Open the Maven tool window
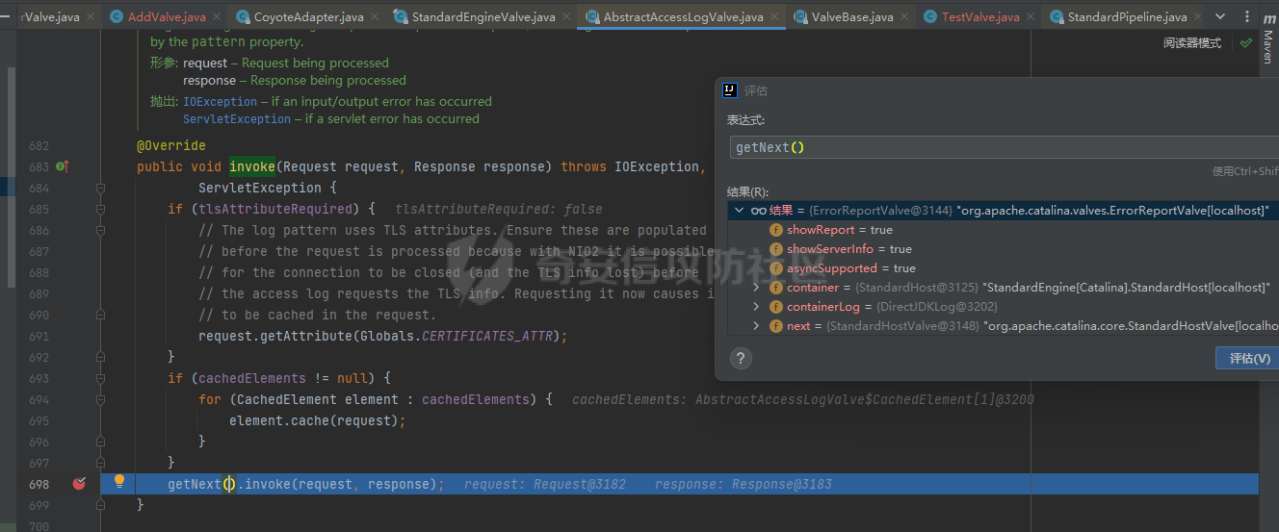This screenshot has height=532, width=1279. pos(1267,45)
